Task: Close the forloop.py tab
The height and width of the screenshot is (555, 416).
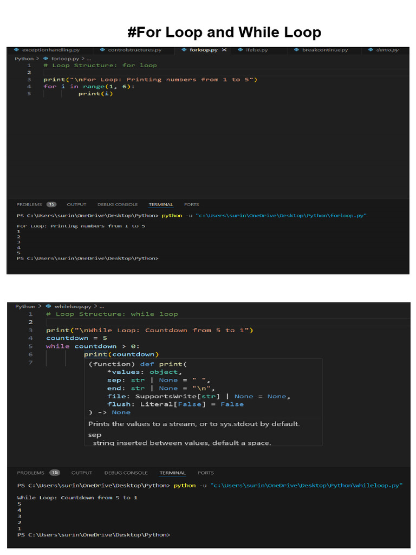Action: pyautogui.click(x=224, y=50)
